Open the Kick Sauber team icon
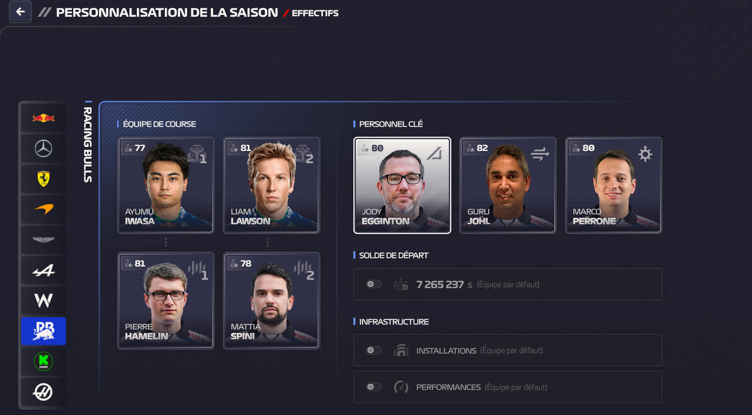The image size is (752, 415). 43,361
